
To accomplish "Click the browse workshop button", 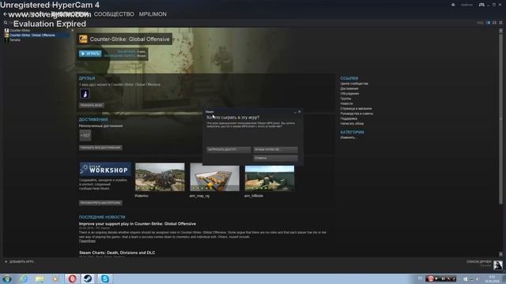I will pos(100,203).
